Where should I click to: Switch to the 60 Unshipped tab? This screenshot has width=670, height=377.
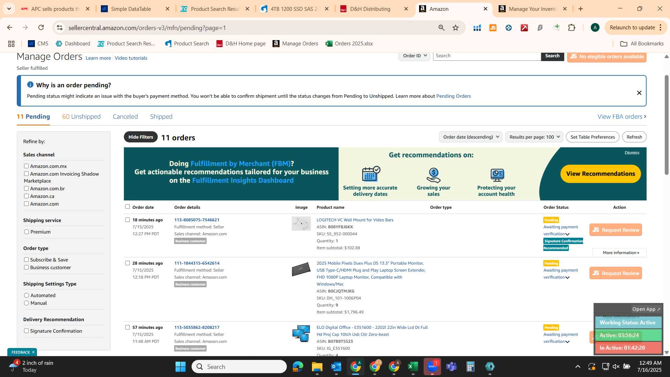point(81,117)
